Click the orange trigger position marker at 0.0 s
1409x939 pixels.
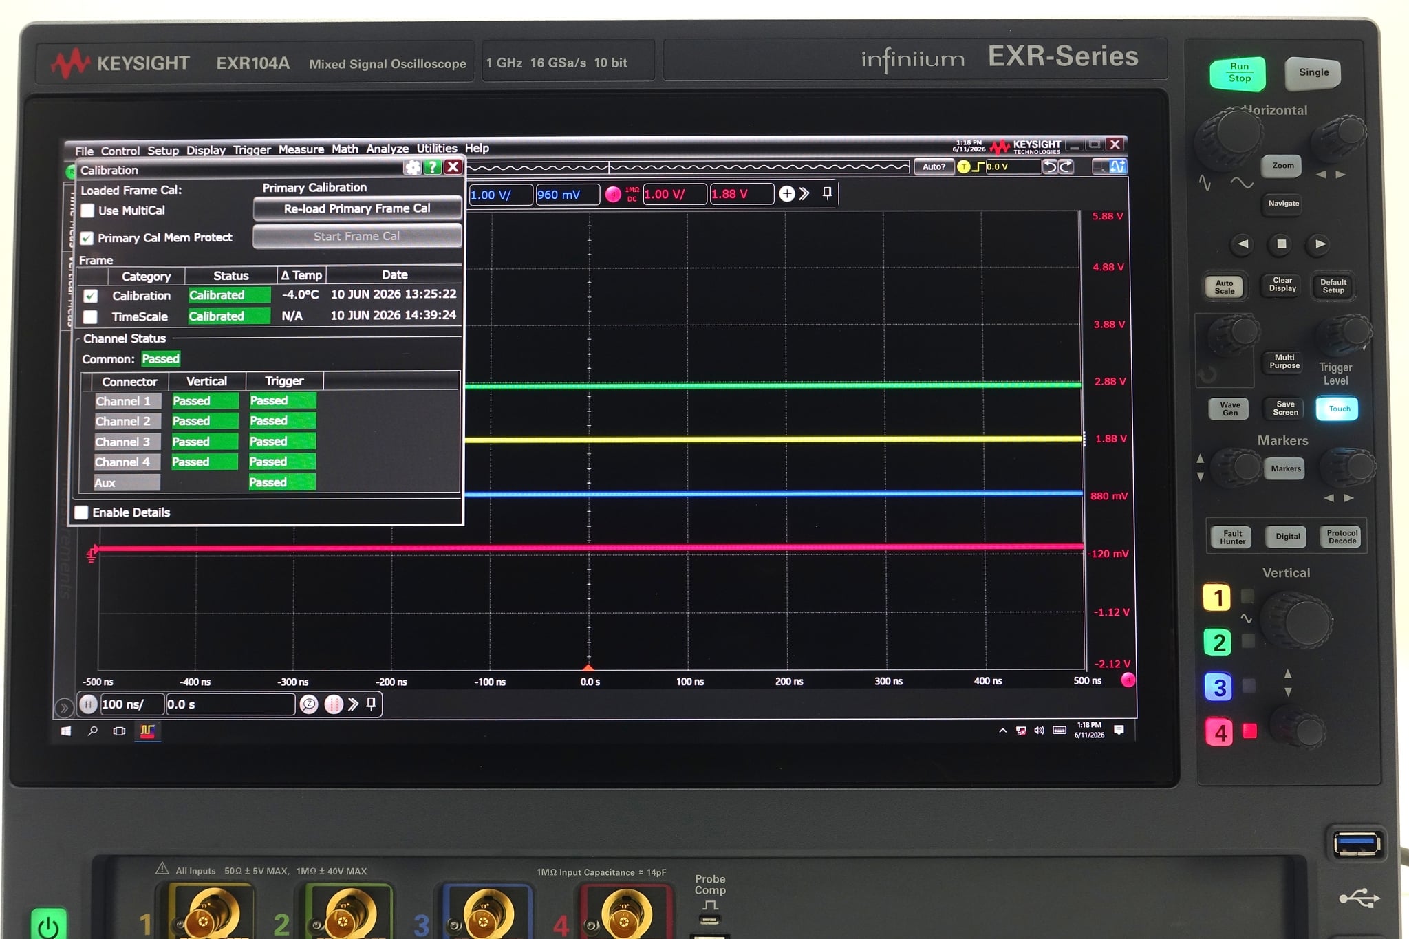(588, 667)
